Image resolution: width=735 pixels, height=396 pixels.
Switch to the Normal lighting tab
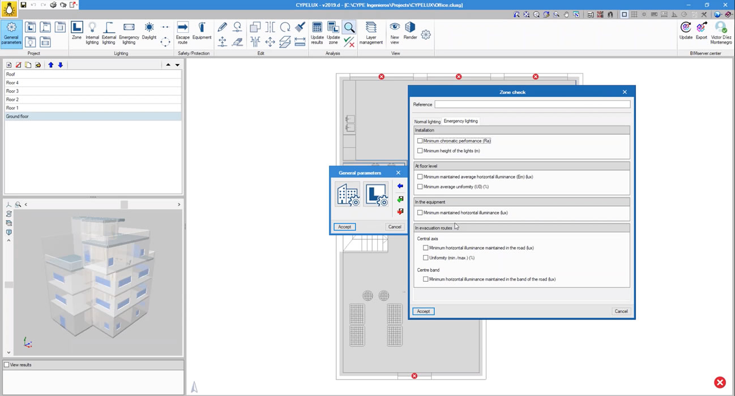pyautogui.click(x=427, y=122)
